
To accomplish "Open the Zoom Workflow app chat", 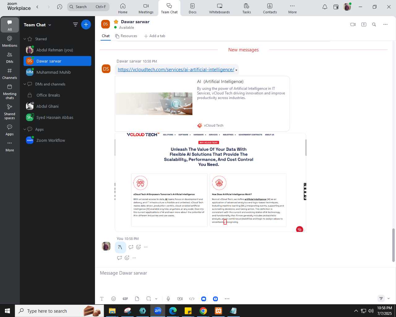I will [x=57, y=140].
